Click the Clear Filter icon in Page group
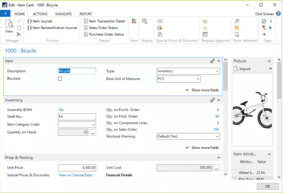 [264, 28]
